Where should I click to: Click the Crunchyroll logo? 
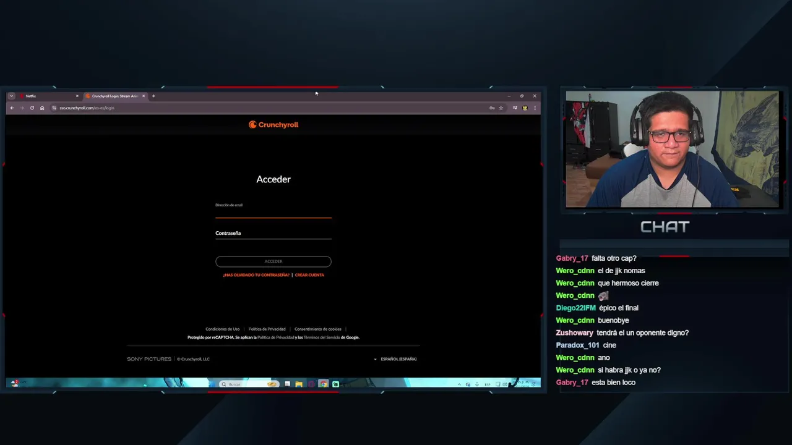pos(273,125)
